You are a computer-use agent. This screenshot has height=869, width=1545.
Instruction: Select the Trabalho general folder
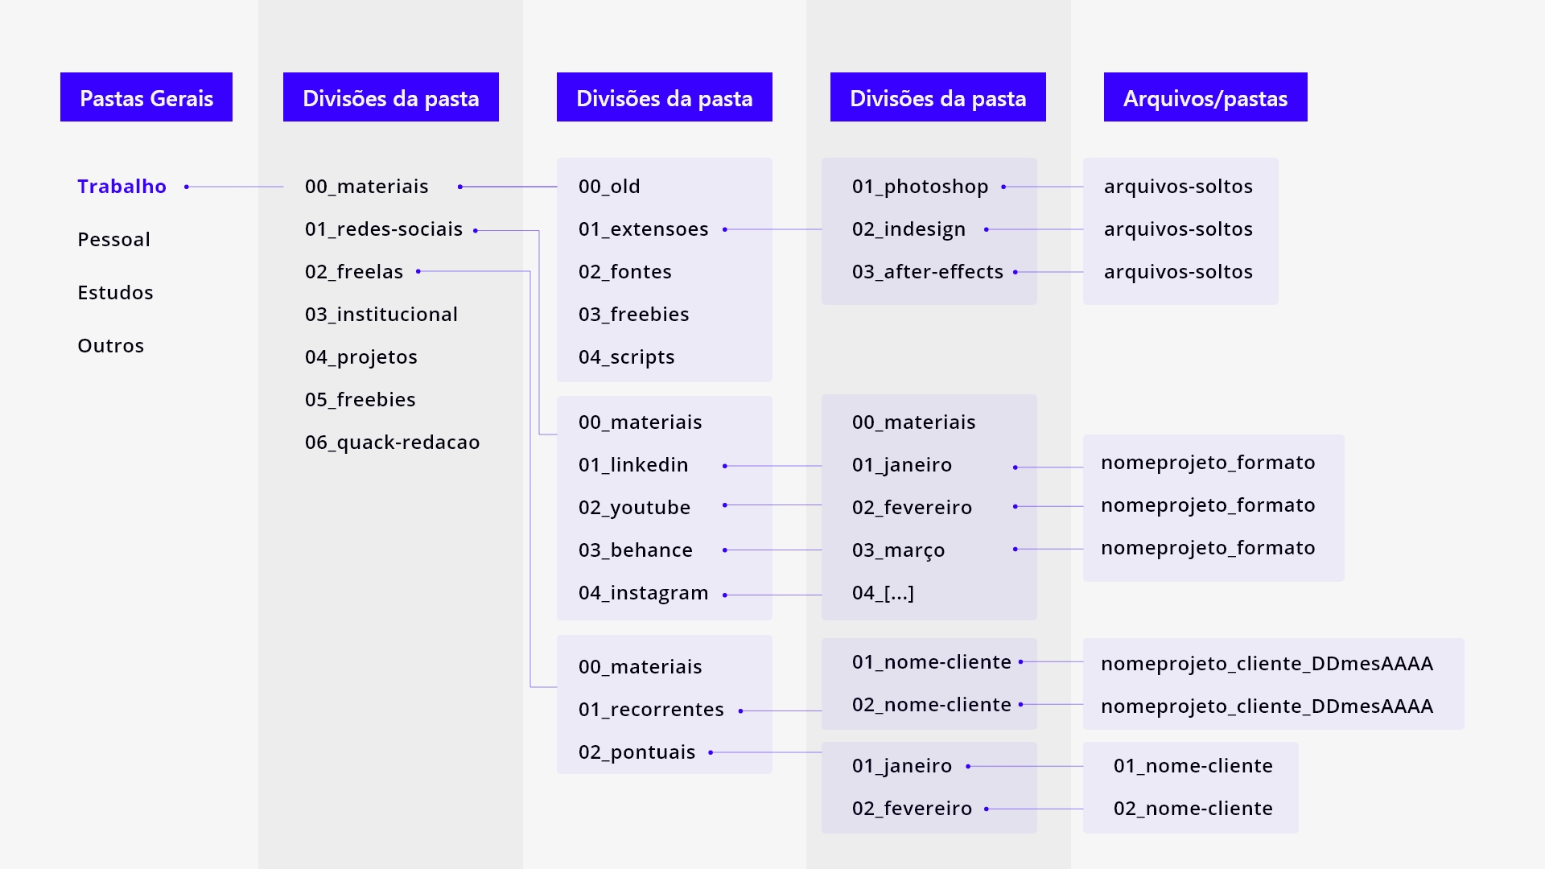(x=122, y=187)
